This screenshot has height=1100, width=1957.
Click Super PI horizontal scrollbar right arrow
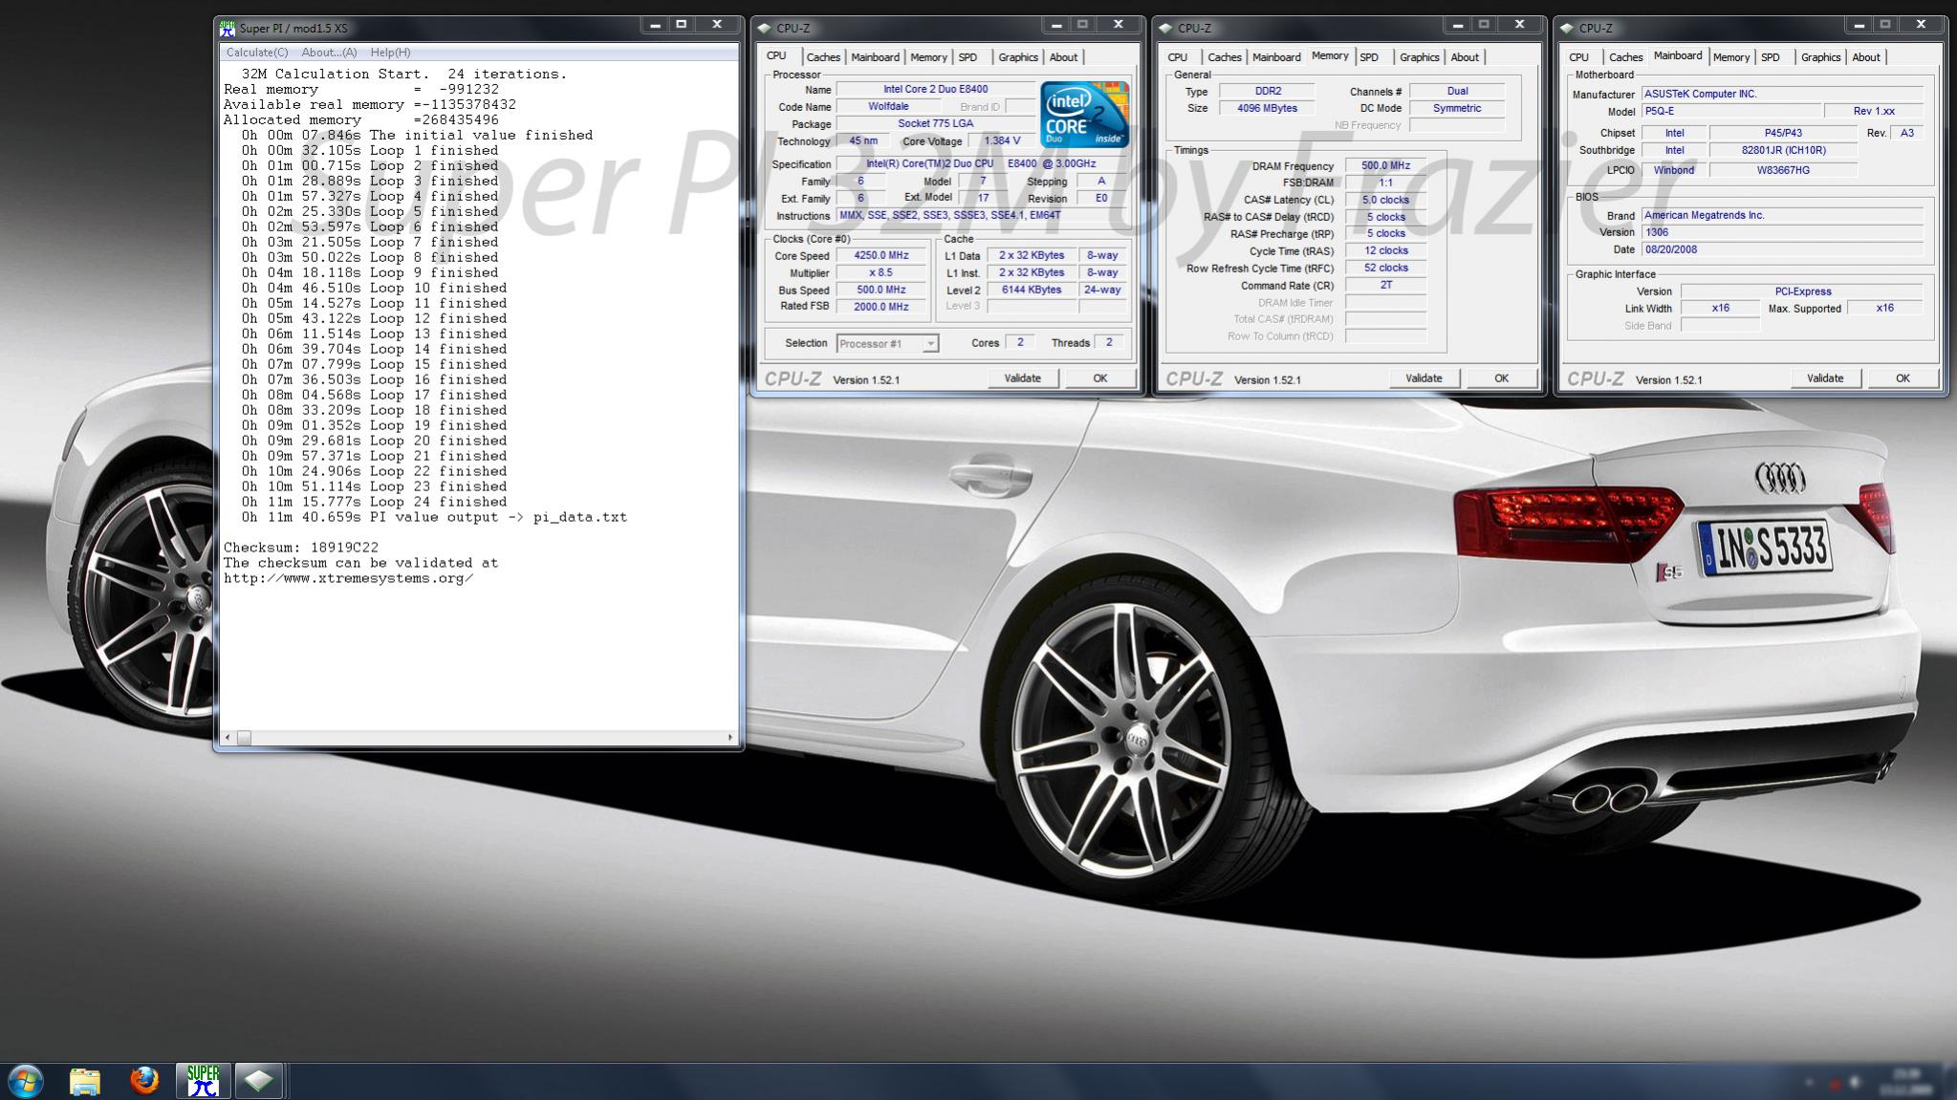(730, 738)
